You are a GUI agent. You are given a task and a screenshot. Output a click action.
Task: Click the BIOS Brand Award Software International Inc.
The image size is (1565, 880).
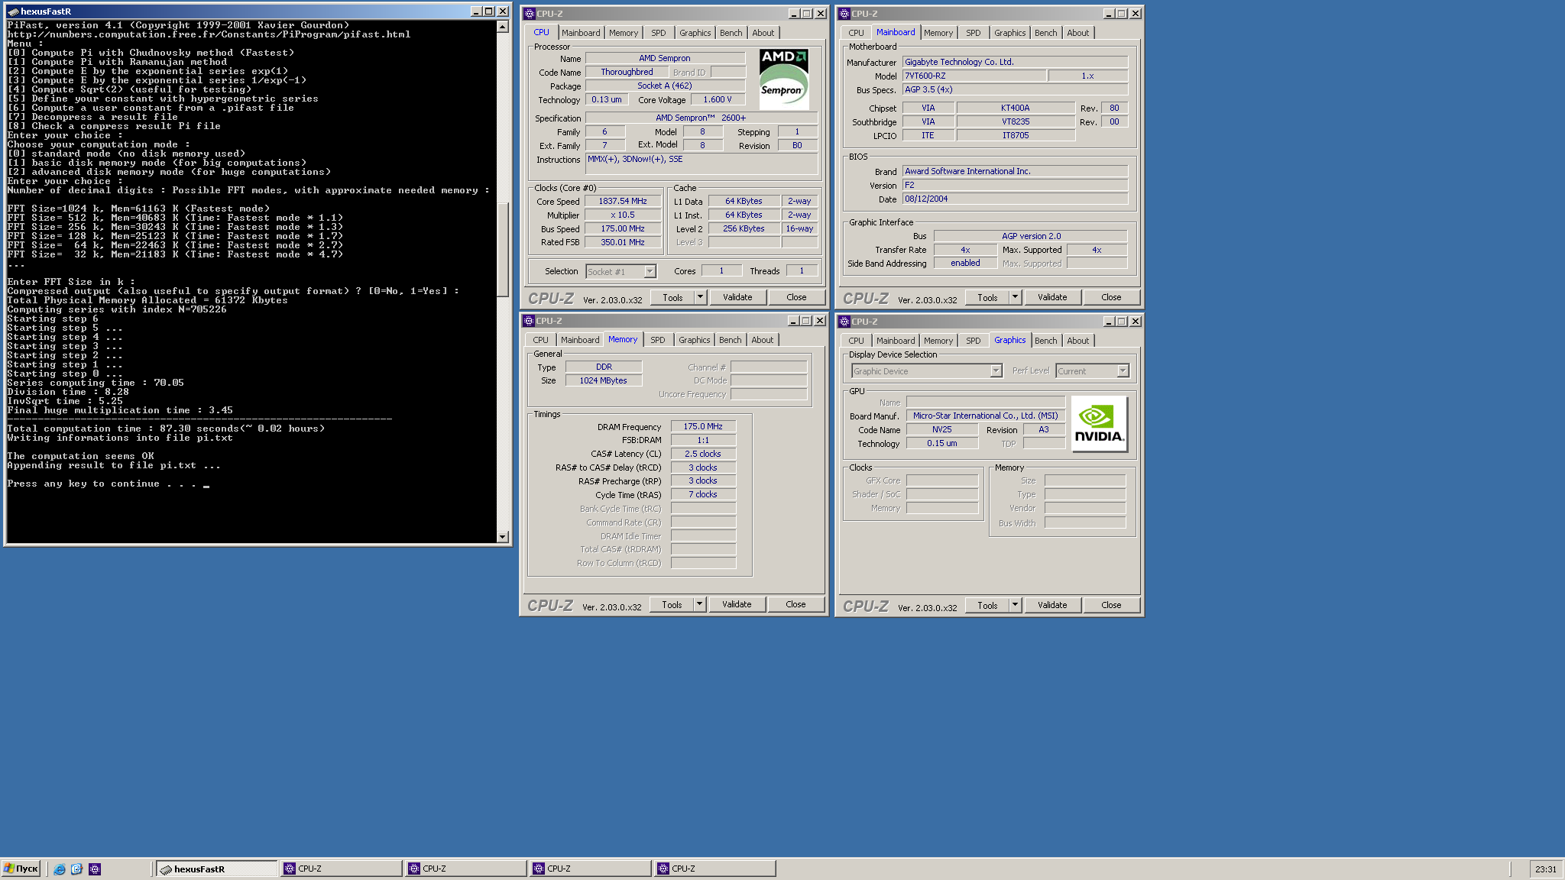coord(1015,172)
